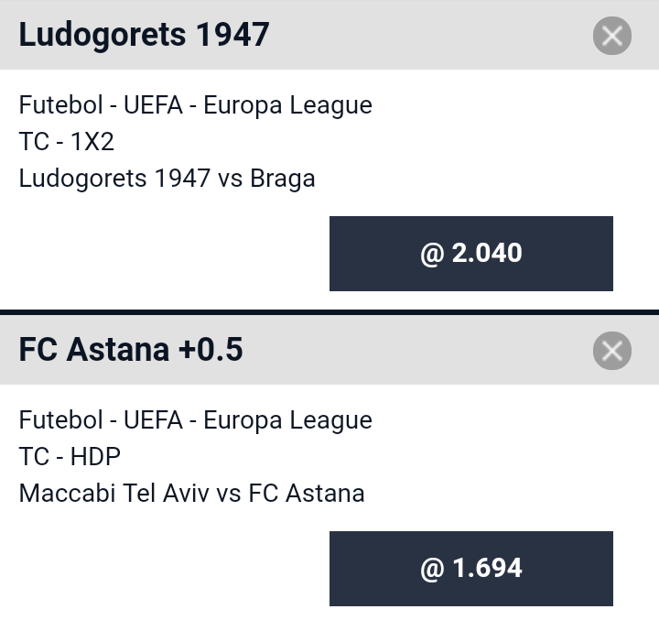Click the @ 2.040 odds button

click(x=471, y=254)
